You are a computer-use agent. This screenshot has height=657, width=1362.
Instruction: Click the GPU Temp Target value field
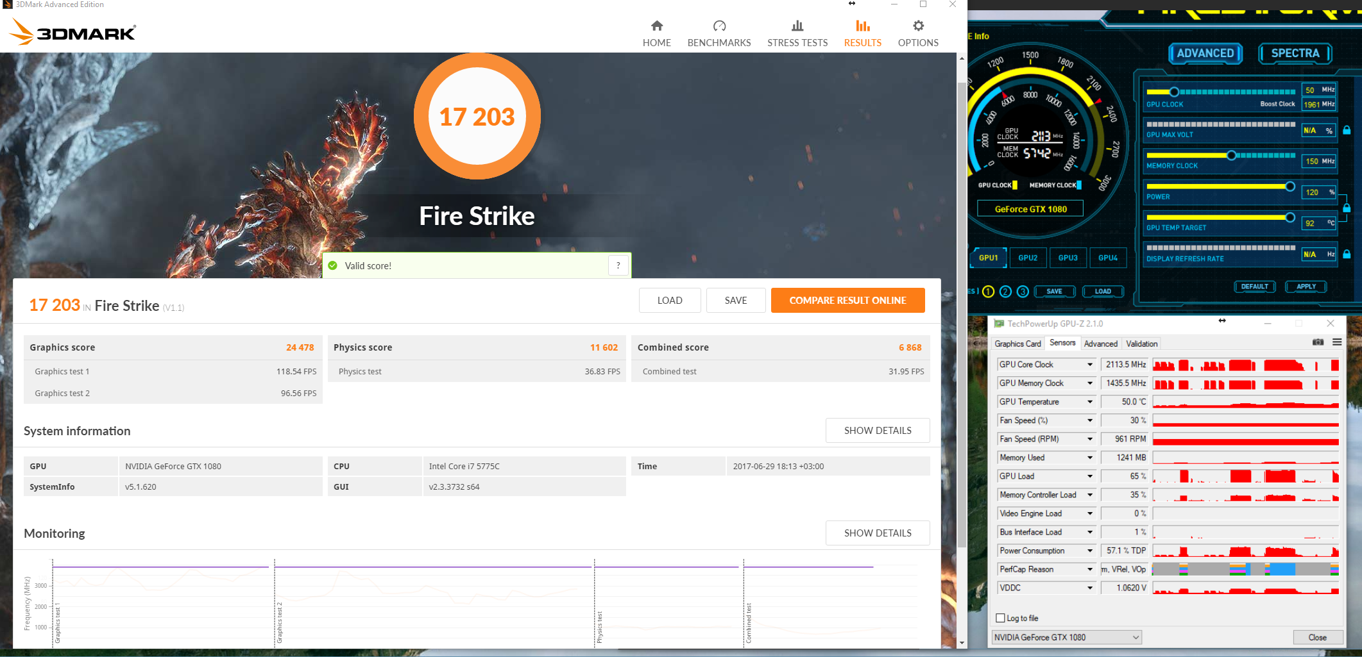(x=1319, y=223)
